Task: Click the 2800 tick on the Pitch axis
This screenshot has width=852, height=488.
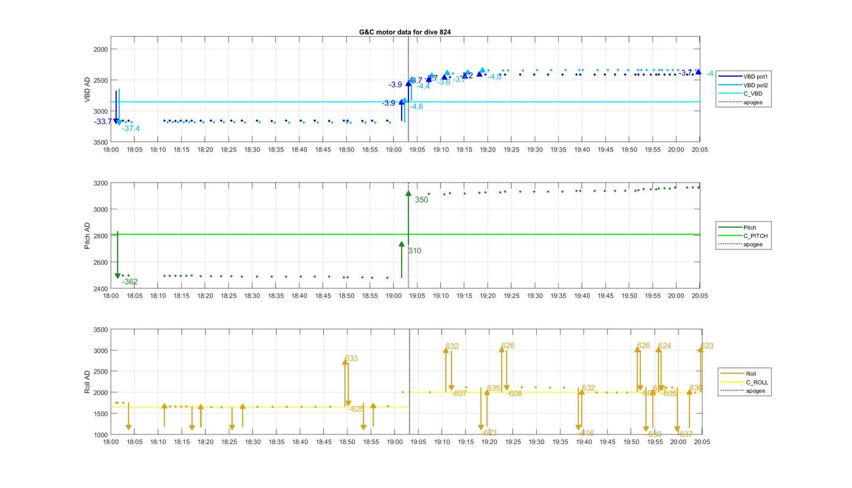Action: (99, 236)
